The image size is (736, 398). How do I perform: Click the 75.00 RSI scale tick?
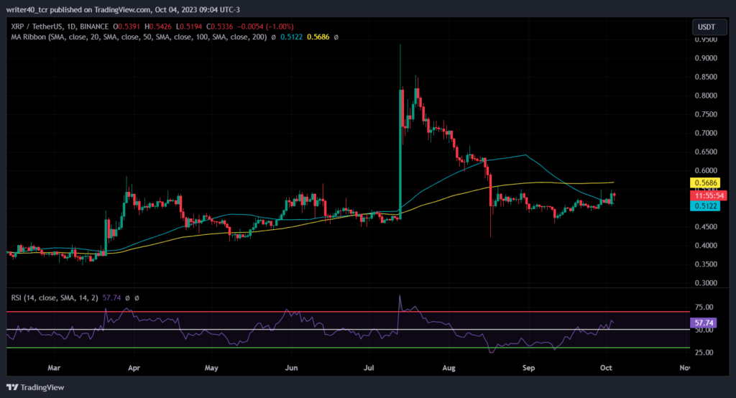704,307
